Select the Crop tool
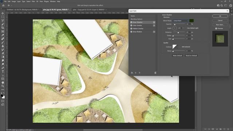233x131 pixels. pos(3,28)
